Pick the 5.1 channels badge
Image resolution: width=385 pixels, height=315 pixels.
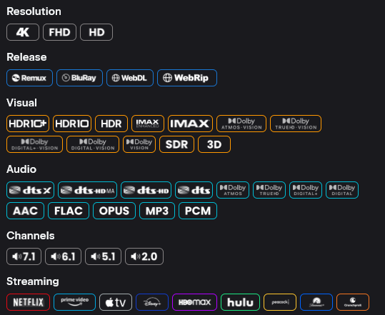(x=103, y=256)
